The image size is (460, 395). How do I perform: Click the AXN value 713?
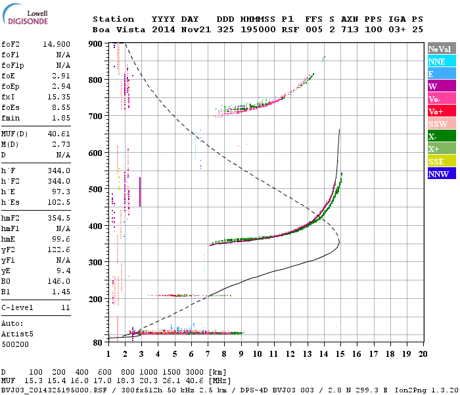(350, 30)
